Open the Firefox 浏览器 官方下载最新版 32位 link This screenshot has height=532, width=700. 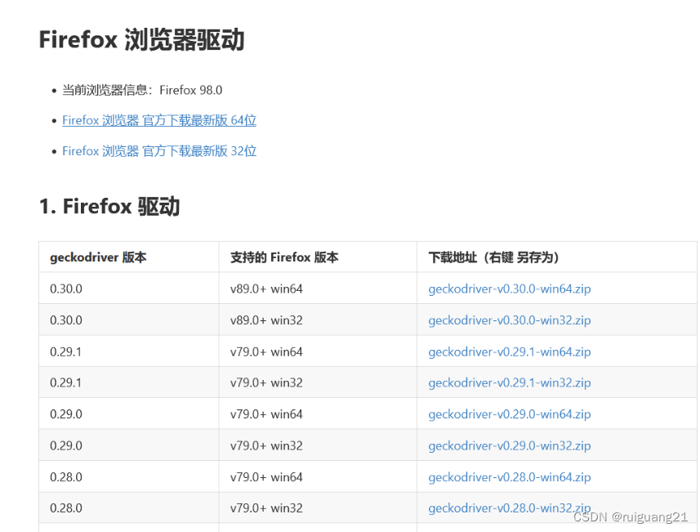tap(159, 150)
